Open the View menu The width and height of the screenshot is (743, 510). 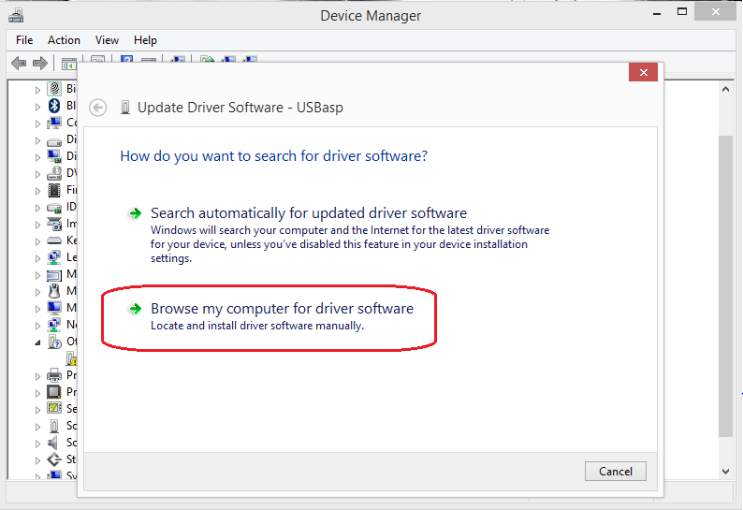[107, 40]
